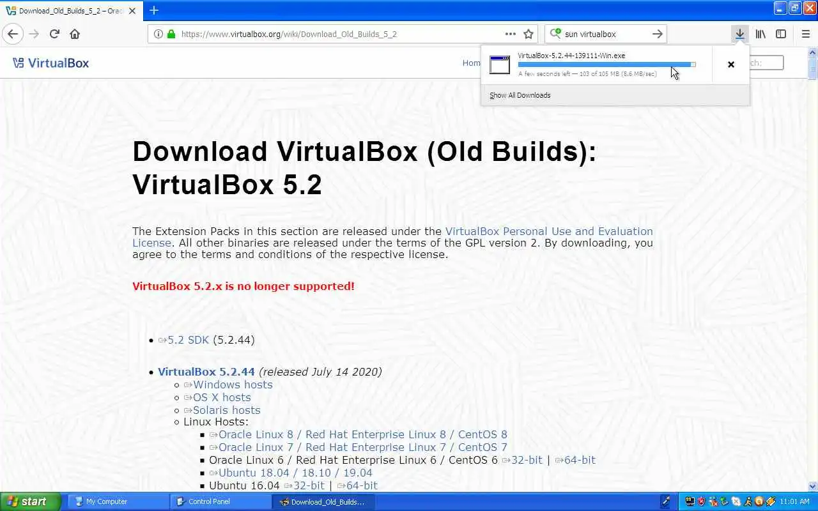Switch to My Computer taskbar window
818x511 pixels.
click(118, 501)
